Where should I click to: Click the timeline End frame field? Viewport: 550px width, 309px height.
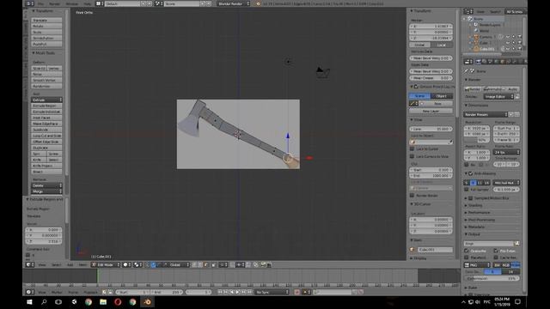[167, 292]
